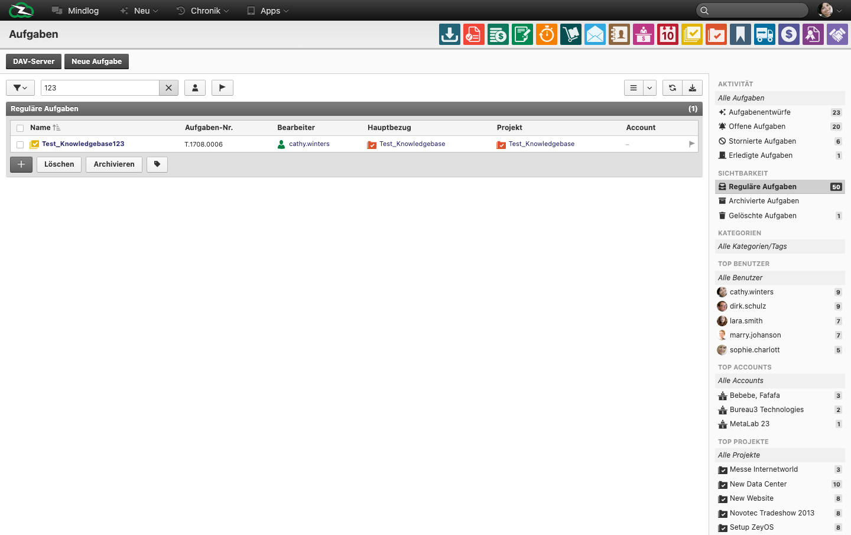The height and width of the screenshot is (535, 851).
Task: Open the red document checkmark app icon
Action: point(474,34)
